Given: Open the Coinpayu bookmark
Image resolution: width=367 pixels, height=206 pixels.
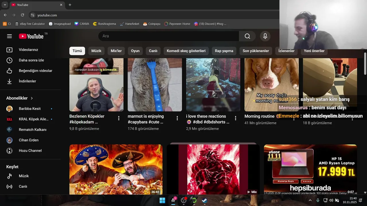Looking at the screenshot, I should 152,24.
